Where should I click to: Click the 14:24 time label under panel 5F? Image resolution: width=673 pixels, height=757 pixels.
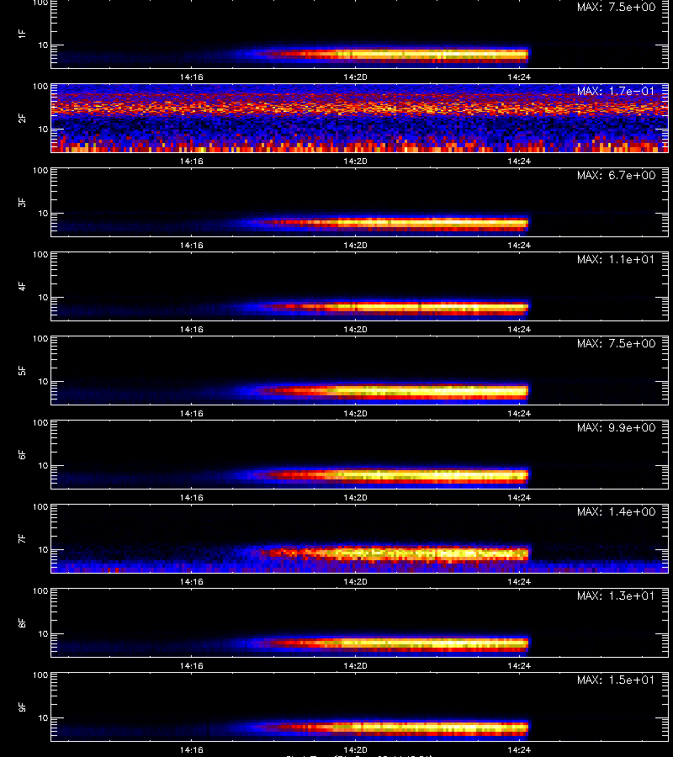tap(519, 413)
